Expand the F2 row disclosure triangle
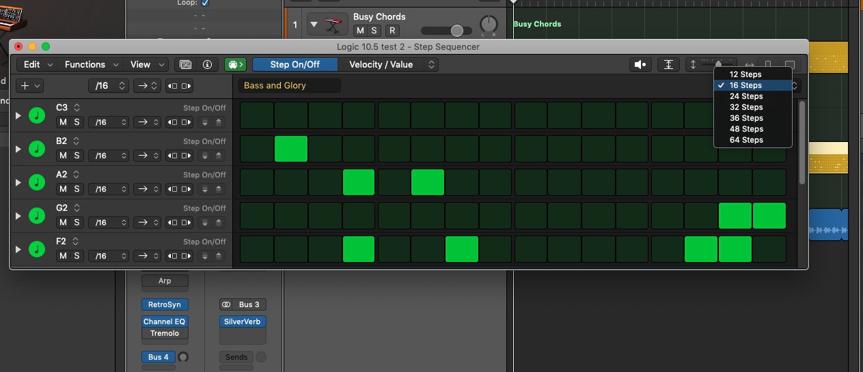 click(x=18, y=249)
